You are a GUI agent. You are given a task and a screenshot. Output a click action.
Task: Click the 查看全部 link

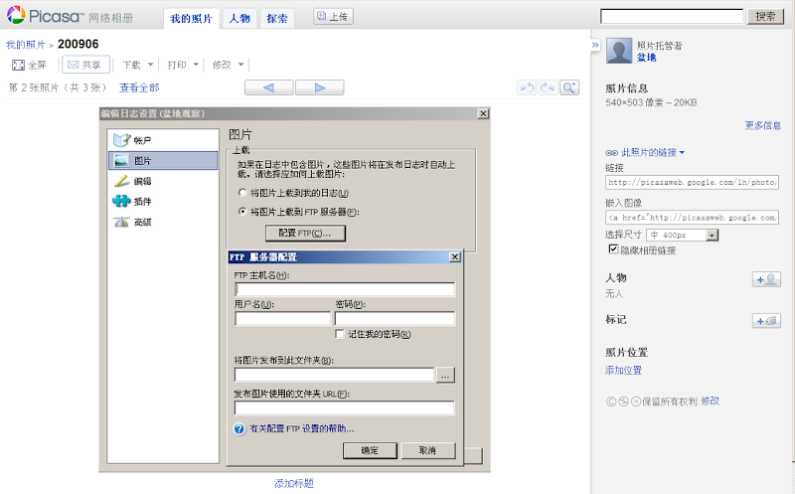tap(139, 87)
